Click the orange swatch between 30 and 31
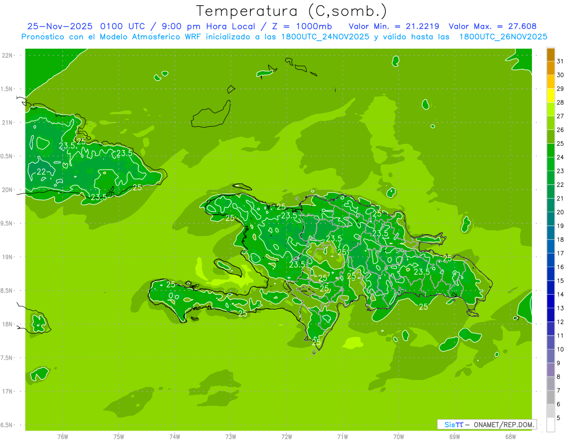Image resolution: width=573 pixels, height=443 pixels. pyautogui.click(x=551, y=68)
